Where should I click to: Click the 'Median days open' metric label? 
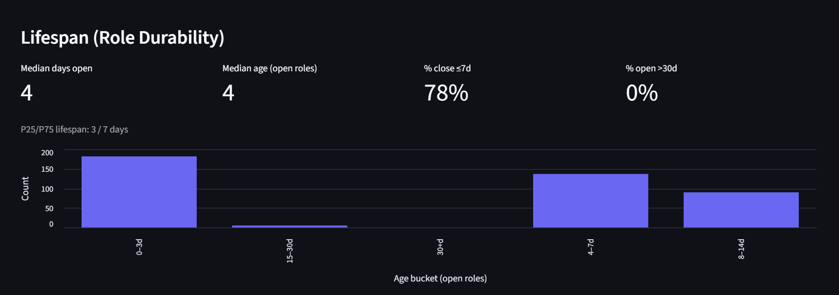coord(56,68)
